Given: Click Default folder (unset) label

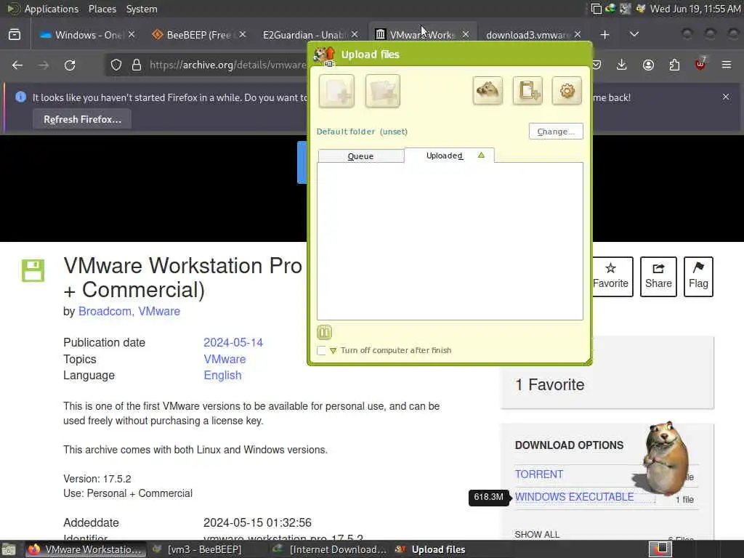Looking at the screenshot, I should pyautogui.click(x=362, y=132).
